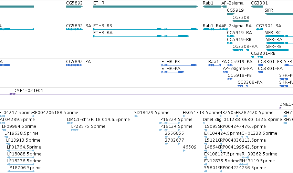The image size is (293, 173).
Task: Click the 3702677 alignment label
Action: 174,140
